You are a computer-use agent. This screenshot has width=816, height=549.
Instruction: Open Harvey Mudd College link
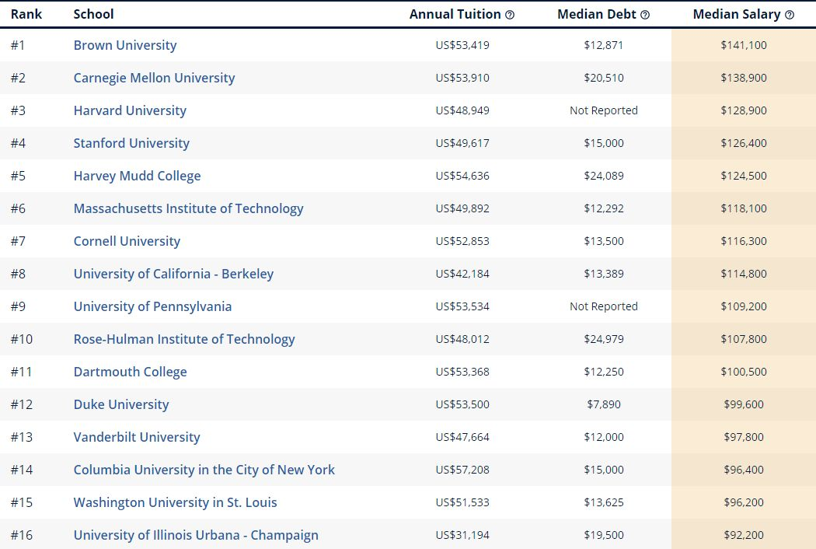pyautogui.click(x=137, y=176)
